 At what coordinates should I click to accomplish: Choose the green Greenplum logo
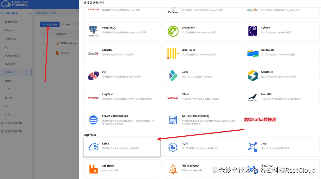pos(173,31)
